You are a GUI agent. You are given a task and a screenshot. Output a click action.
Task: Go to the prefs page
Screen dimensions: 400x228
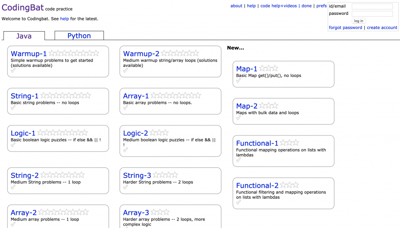click(321, 6)
